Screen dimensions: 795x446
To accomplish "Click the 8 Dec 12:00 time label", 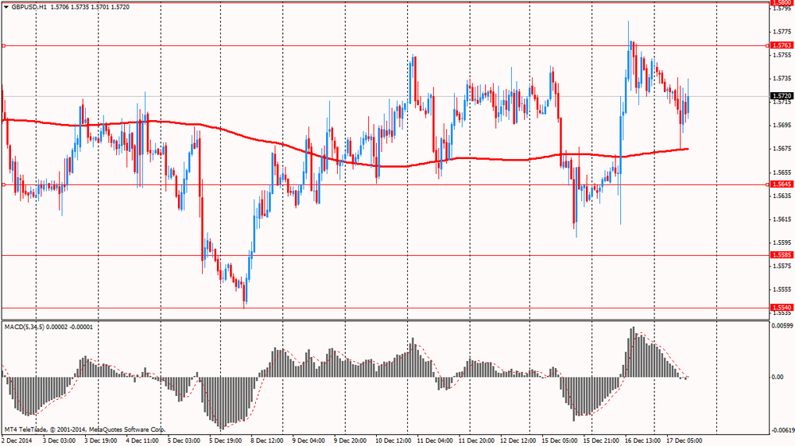I will (x=267, y=440).
